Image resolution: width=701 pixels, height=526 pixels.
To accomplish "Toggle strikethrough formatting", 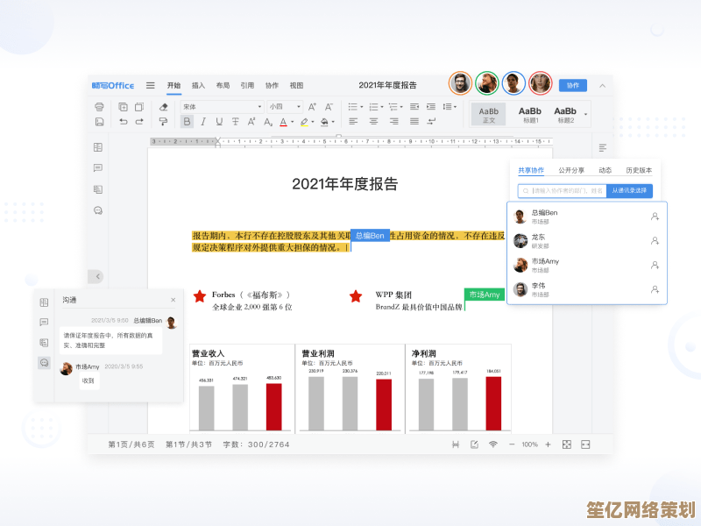I will coord(235,122).
